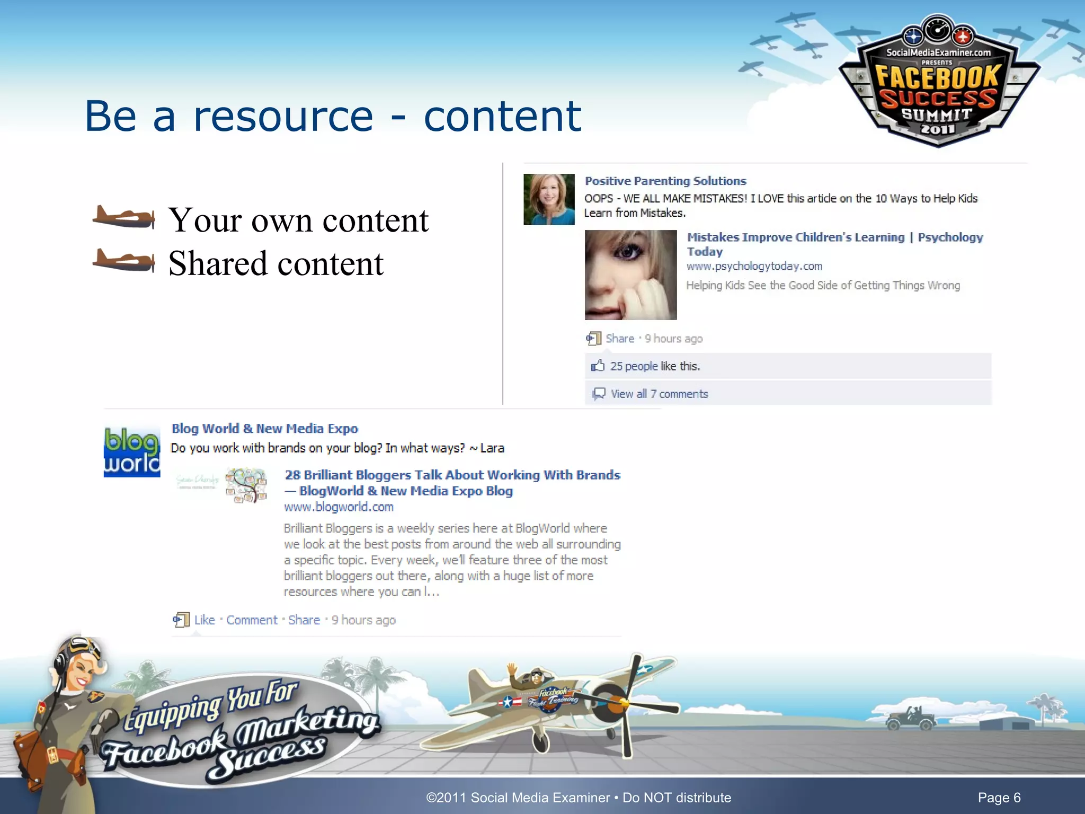The width and height of the screenshot is (1085, 814).
Task: Click the share icon beside the Positive Parenting Share link
Action: click(593, 338)
